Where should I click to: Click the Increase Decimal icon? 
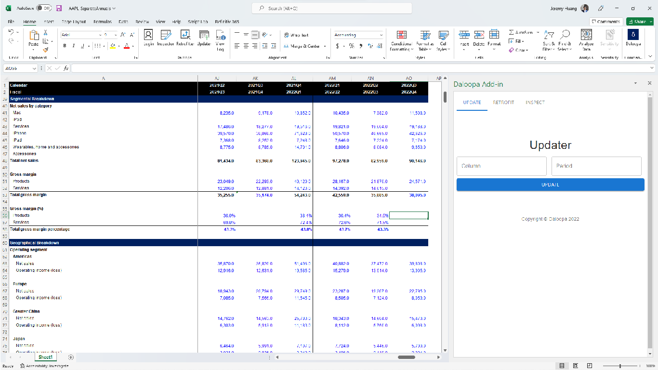pos(370,46)
